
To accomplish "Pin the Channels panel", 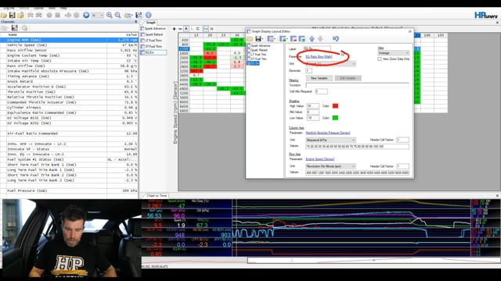I will 135,22.
